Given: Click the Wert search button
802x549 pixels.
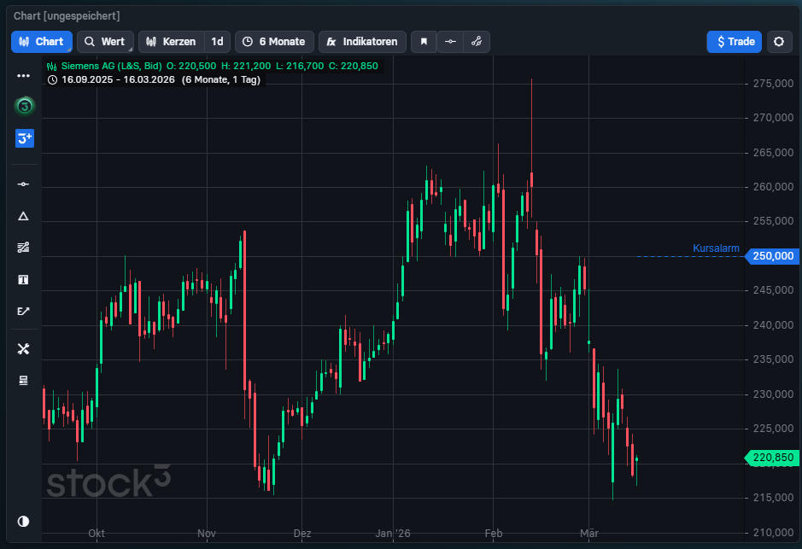Looking at the screenshot, I should click(x=105, y=42).
